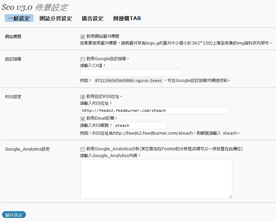Click the RSS設定 section label
276x222 pixels.
coord(13,97)
